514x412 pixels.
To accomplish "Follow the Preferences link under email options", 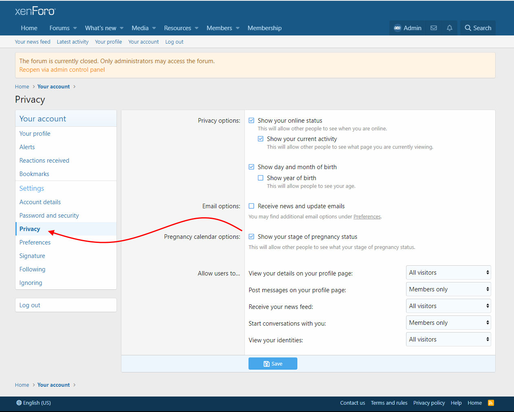I will tap(367, 217).
